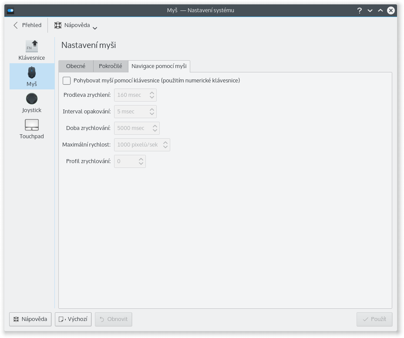Viewport: 404px width, 338px height.
Task: Click the bottom Nápověda button
Action: click(x=30, y=319)
